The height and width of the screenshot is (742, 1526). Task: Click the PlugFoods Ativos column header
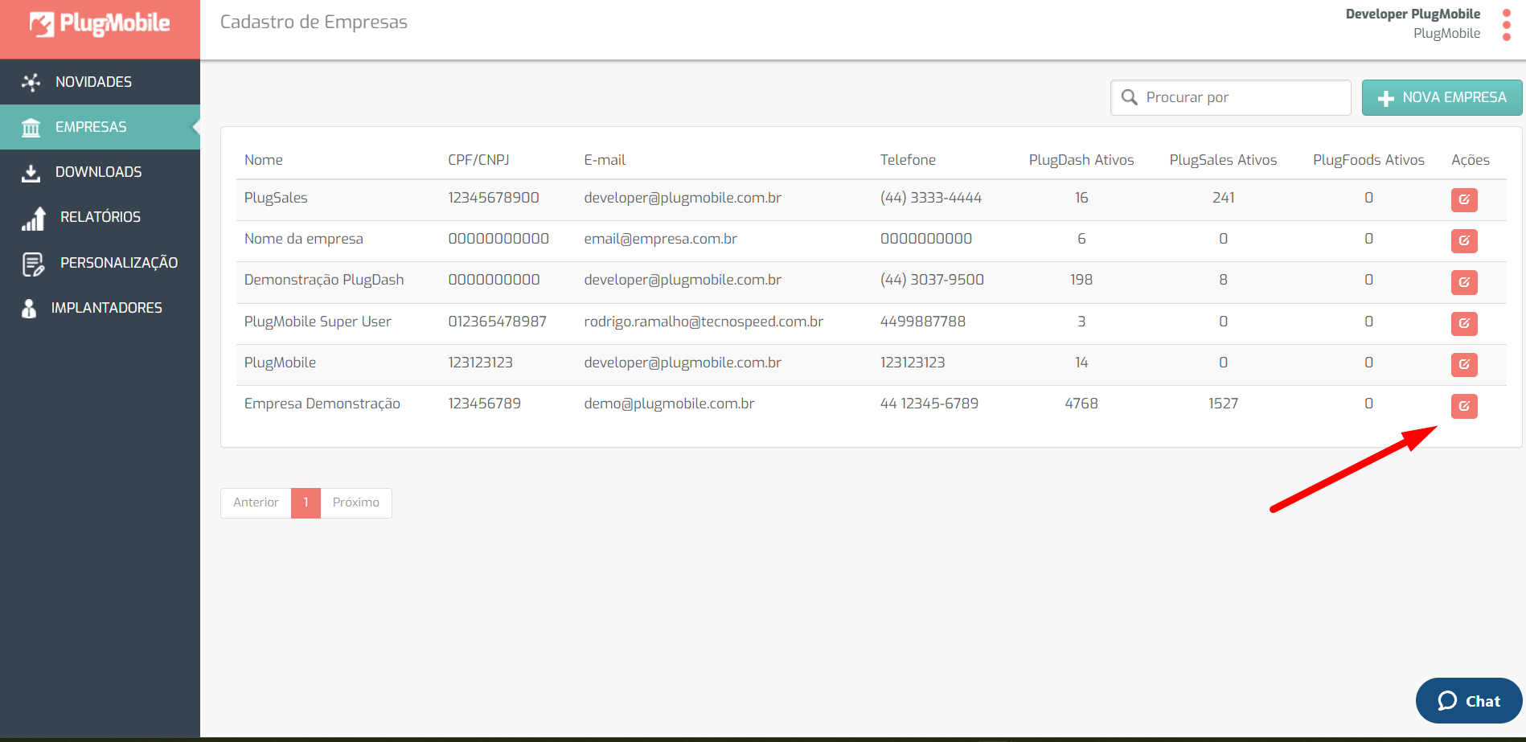[1368, 160]
